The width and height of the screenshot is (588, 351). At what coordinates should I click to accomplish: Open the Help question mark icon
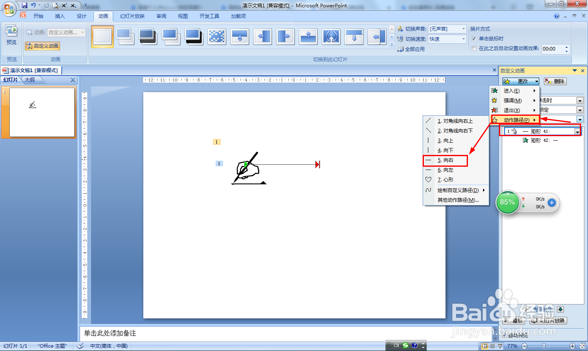557,16
